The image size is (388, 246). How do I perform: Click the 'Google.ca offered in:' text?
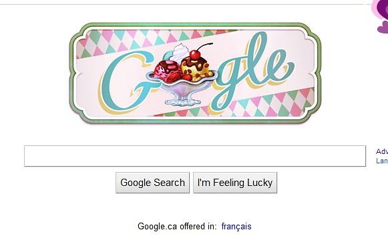[x=177, y=226]
